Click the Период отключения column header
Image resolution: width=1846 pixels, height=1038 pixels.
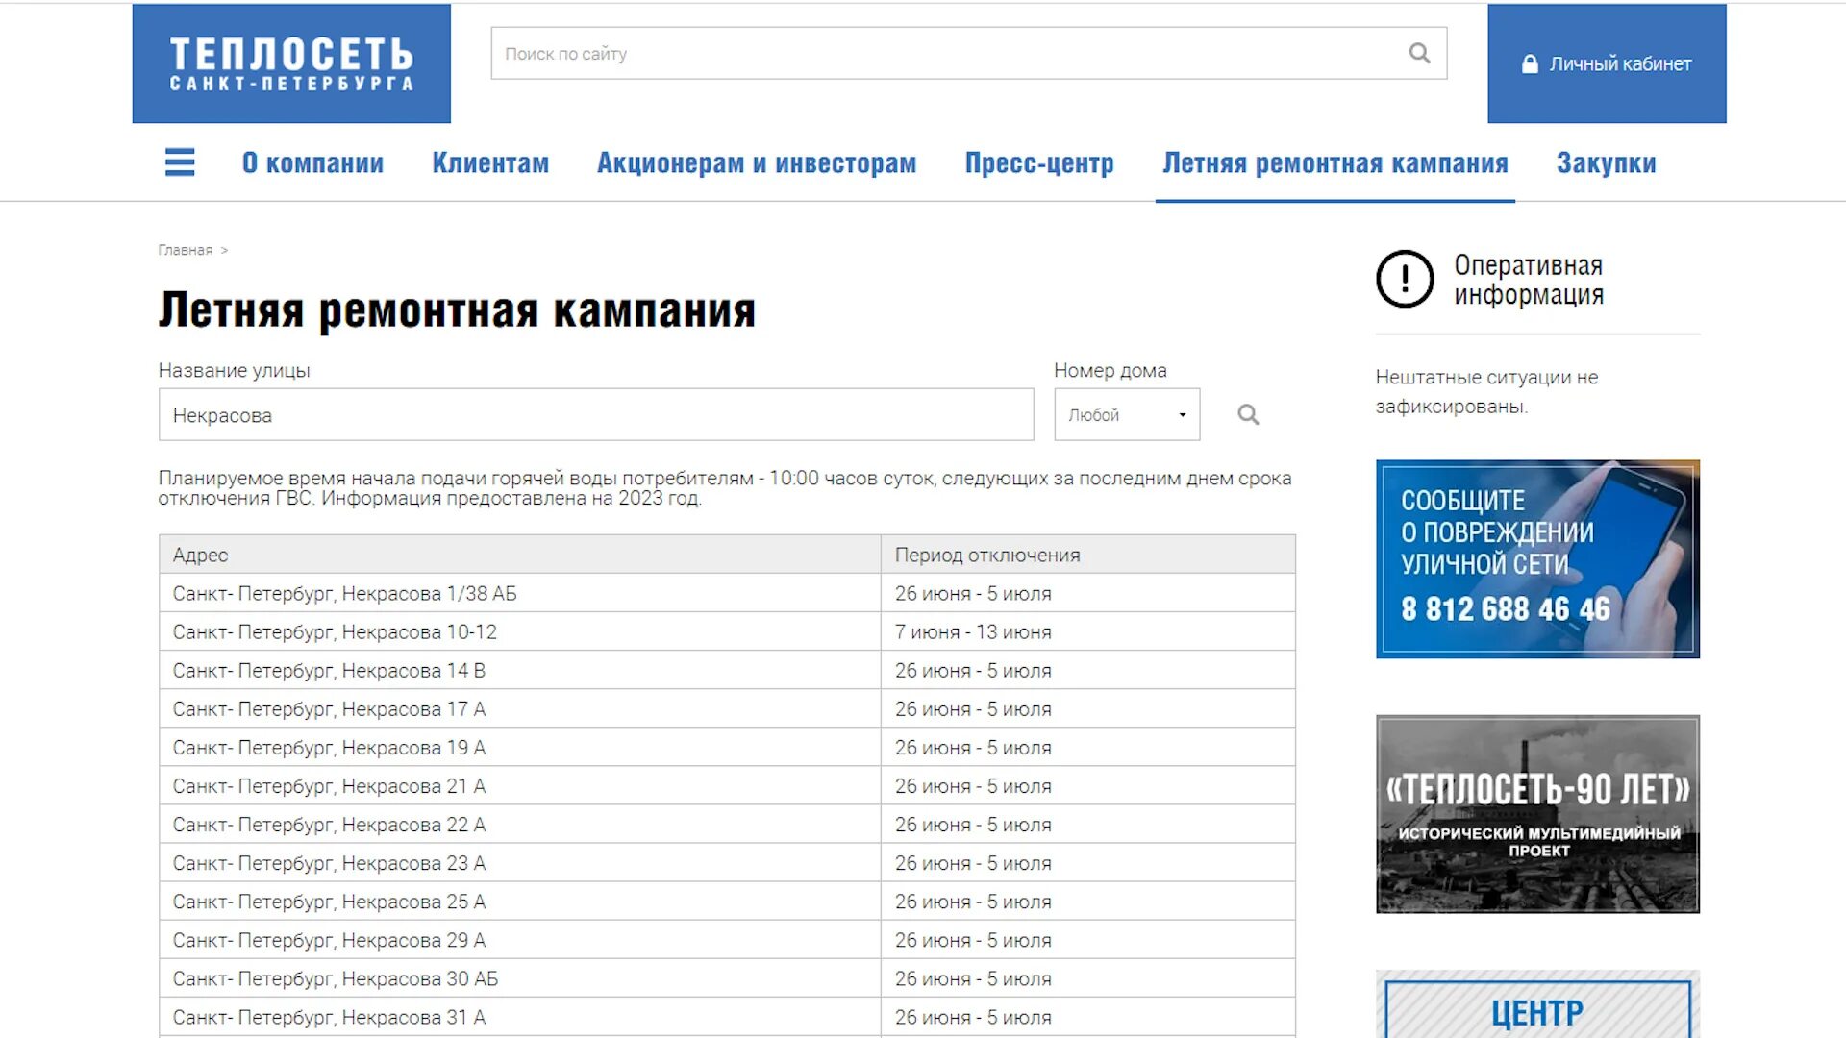(1088, 555)
